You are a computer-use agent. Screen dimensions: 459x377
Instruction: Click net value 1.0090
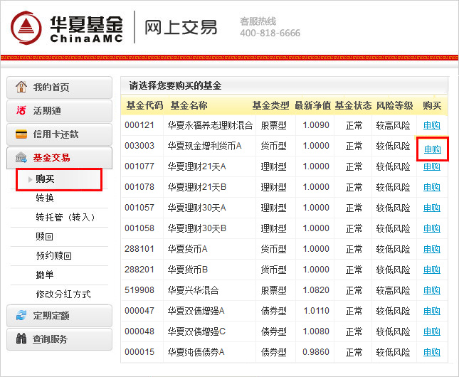point(316,125)
